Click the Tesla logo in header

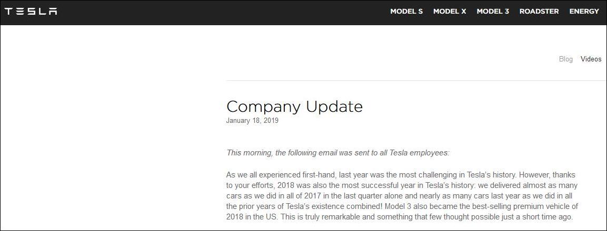coord(31,12)
